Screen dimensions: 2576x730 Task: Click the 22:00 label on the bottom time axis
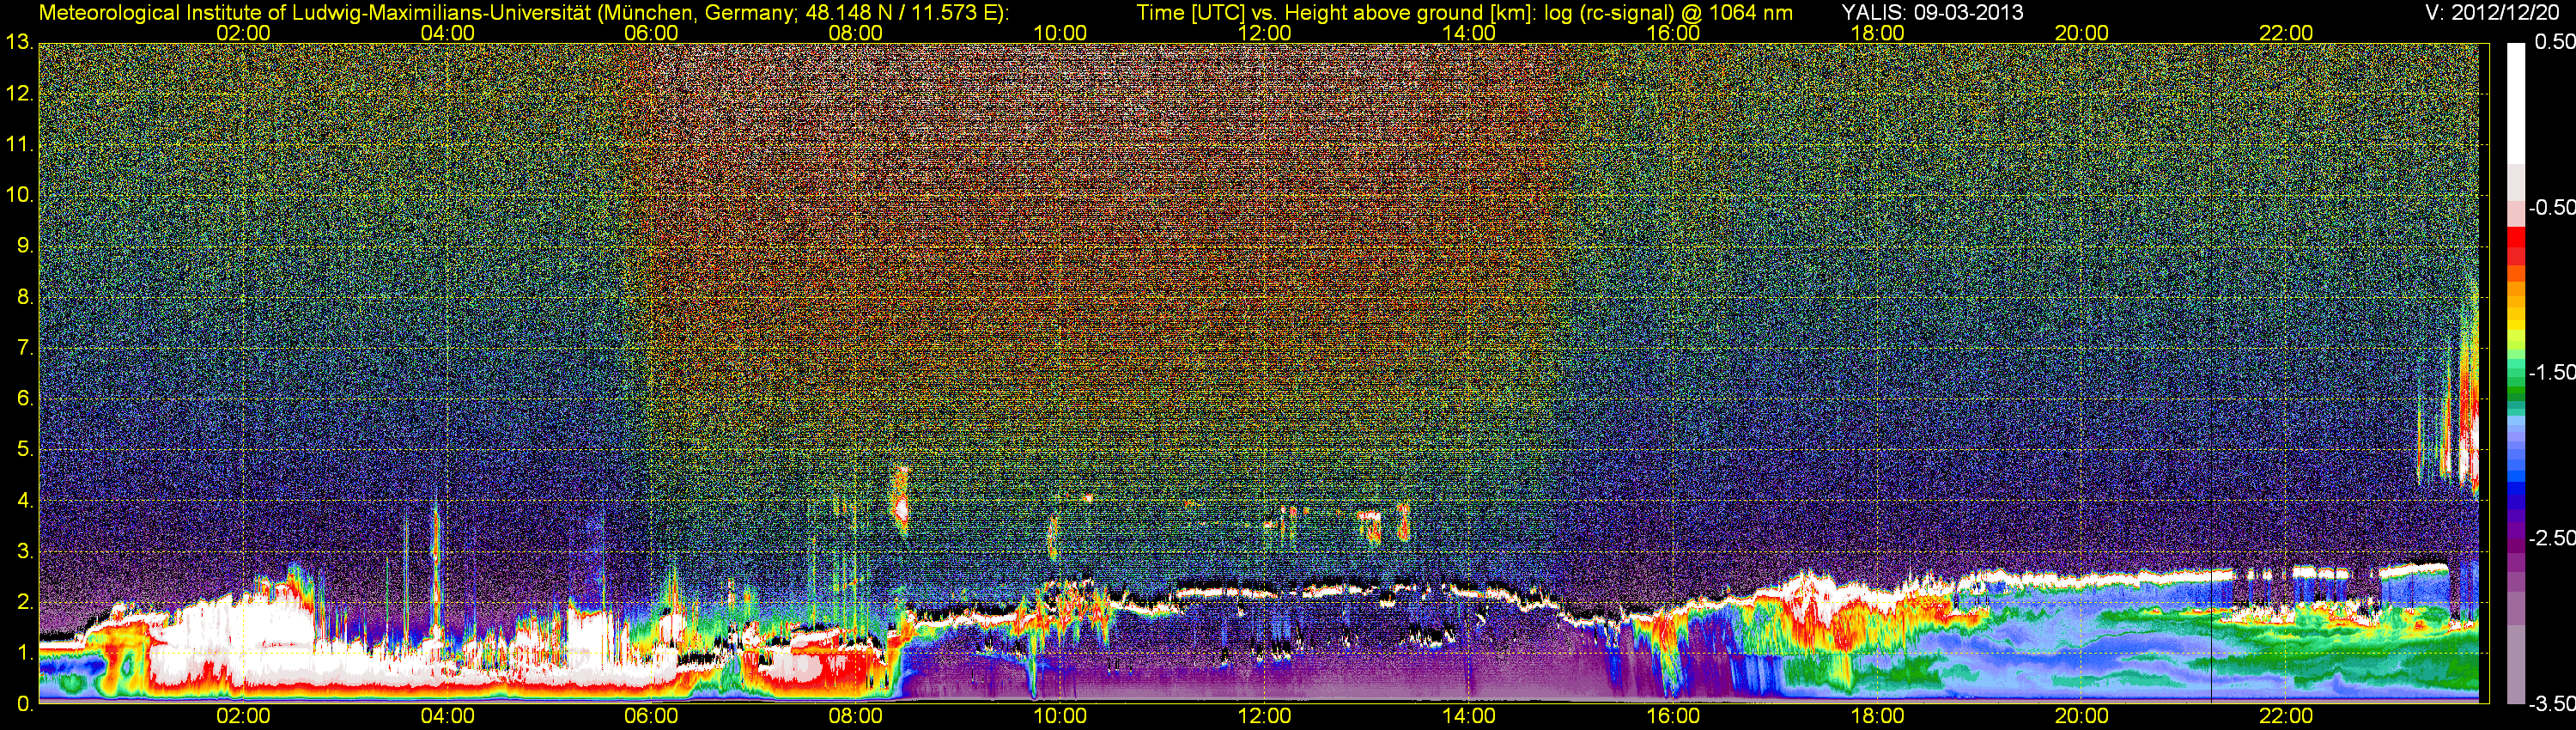coord(2286,716)
